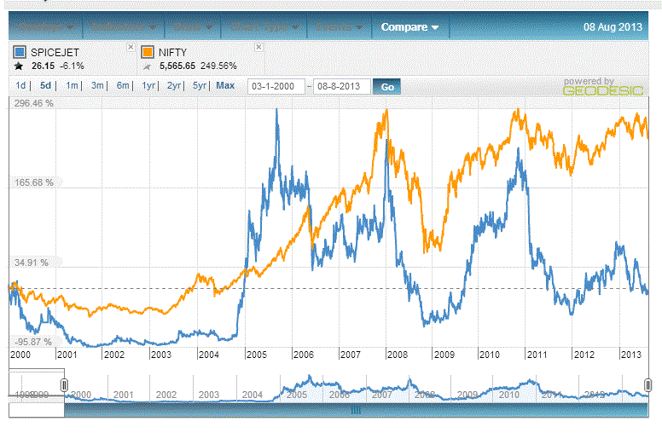
Task: Click the right range slider handle
Action: [x=648, y=385]
